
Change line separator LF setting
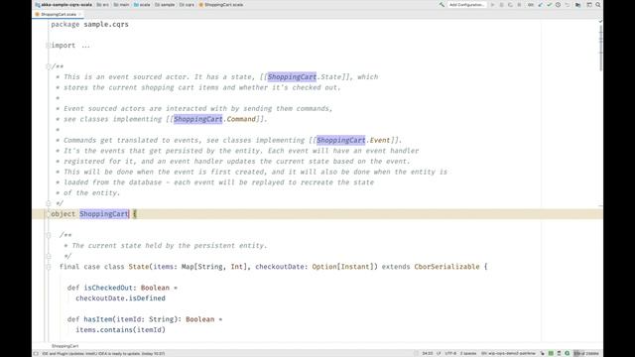coord(439,353)
